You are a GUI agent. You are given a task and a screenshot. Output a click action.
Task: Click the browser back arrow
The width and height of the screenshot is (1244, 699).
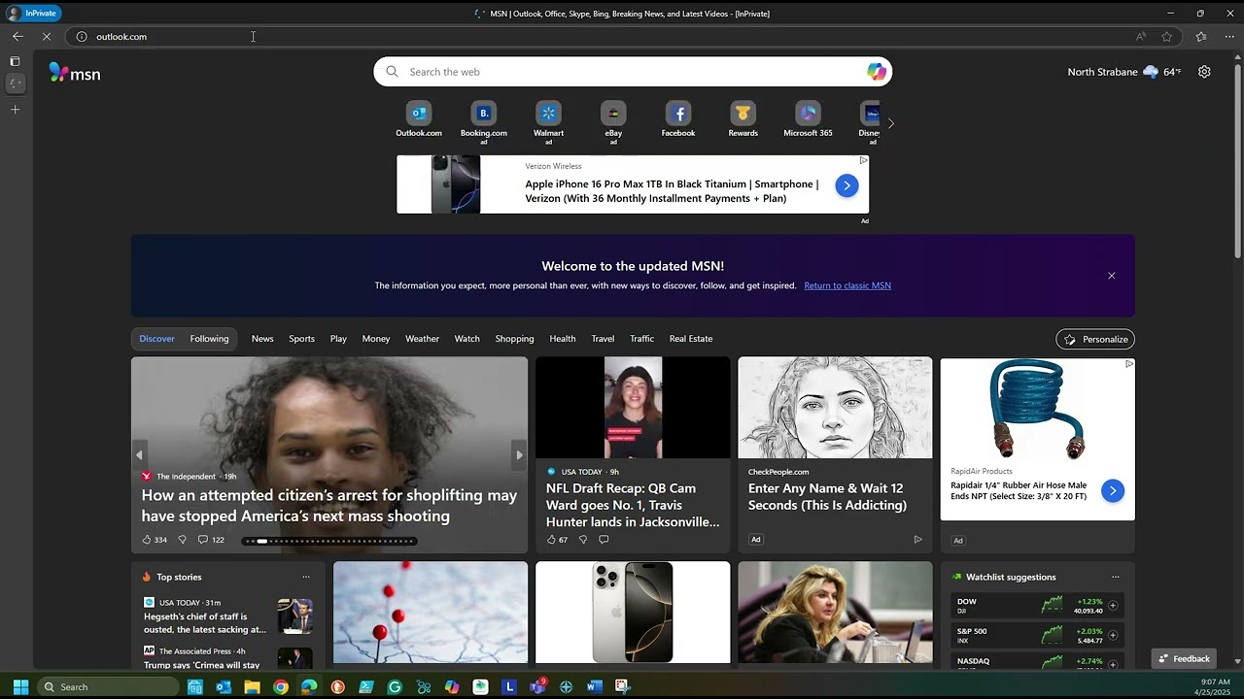(x=17, y=36)
